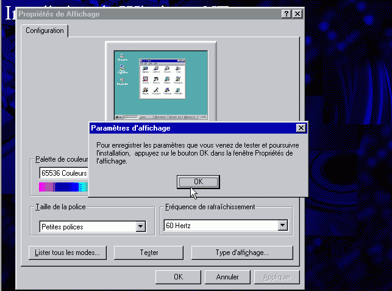
Task: Click the Palette de couleurs group label
Action: pos(62,159)
